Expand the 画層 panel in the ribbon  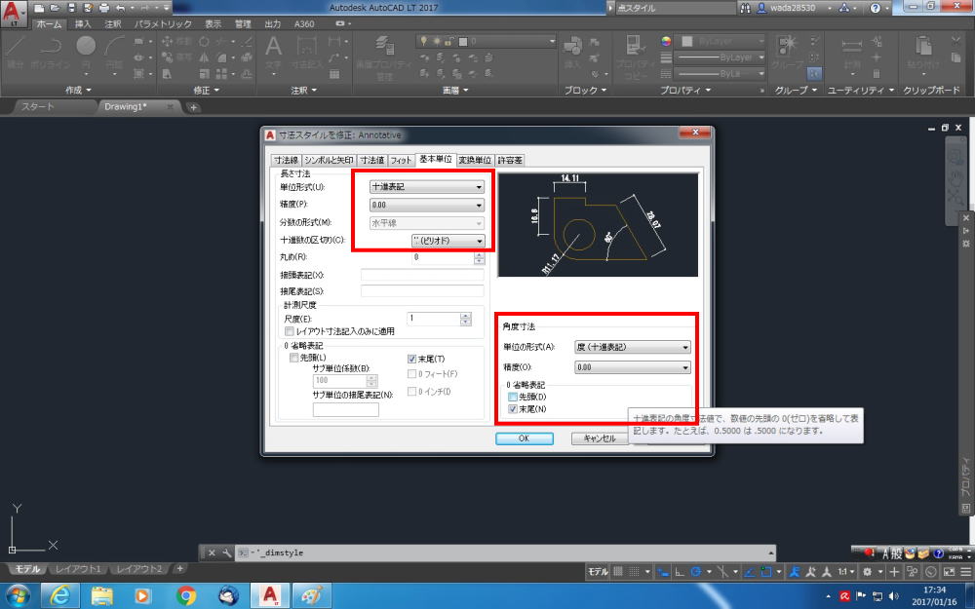click(x=454, y=90)
